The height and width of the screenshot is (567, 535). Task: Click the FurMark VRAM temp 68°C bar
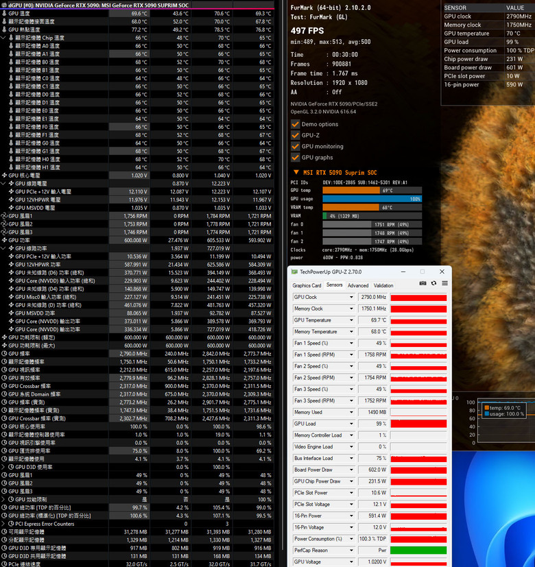pyautogui.click(x=372, y=208)
